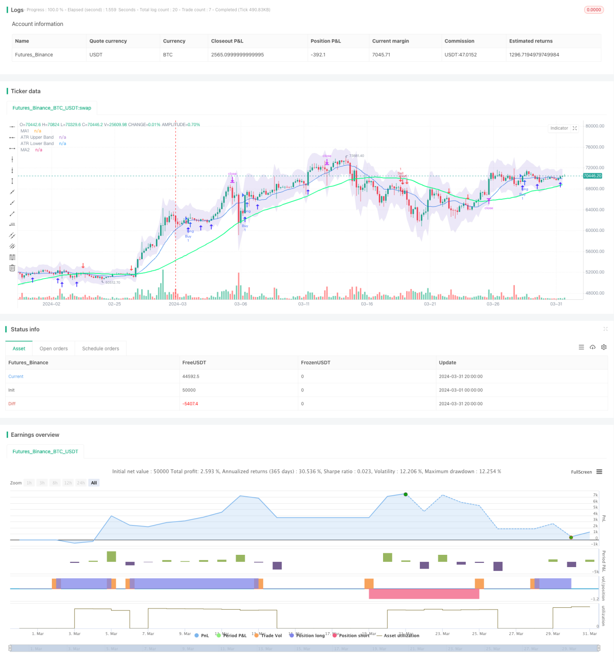614x662 pixels.
Task: Select the horizontal straight line drawing tool
Action: click(12, 127)
